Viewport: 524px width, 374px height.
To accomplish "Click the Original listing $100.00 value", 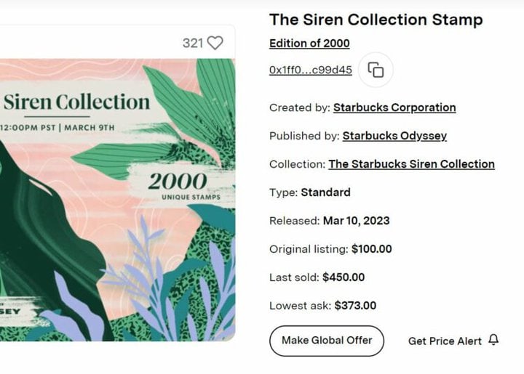I will click(371, 249).
